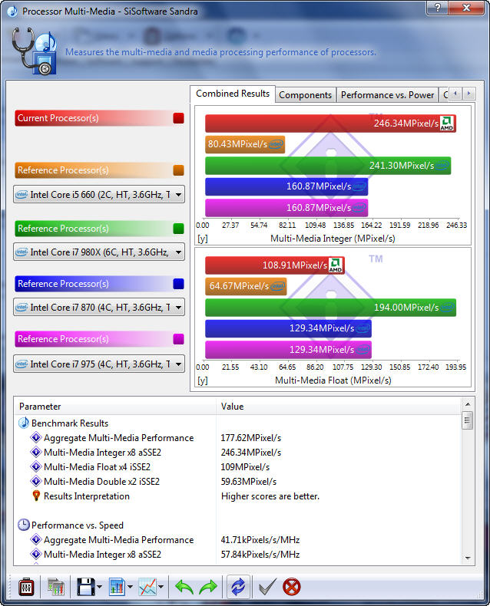Viewport: 490px width, 606px height.
Task: Open dropdown arrow beside the save icon
Action: pos(100,587)
